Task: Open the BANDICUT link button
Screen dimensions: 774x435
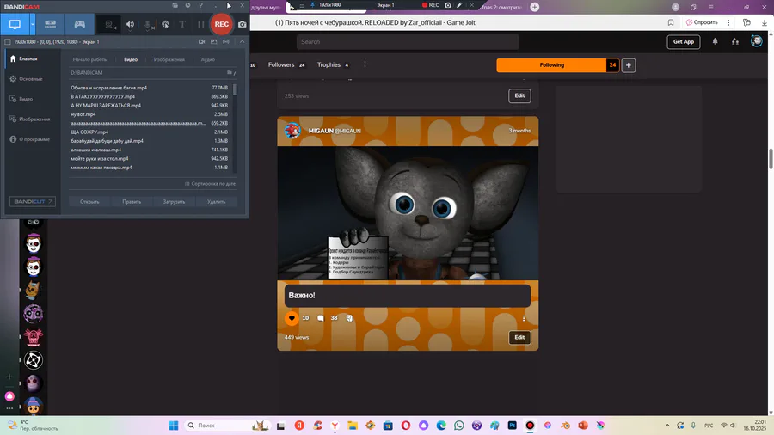Action: (33, 202)
